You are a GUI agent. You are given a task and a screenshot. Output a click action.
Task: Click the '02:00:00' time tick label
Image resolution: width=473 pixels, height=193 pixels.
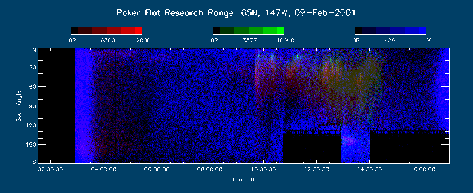[49, 169]
